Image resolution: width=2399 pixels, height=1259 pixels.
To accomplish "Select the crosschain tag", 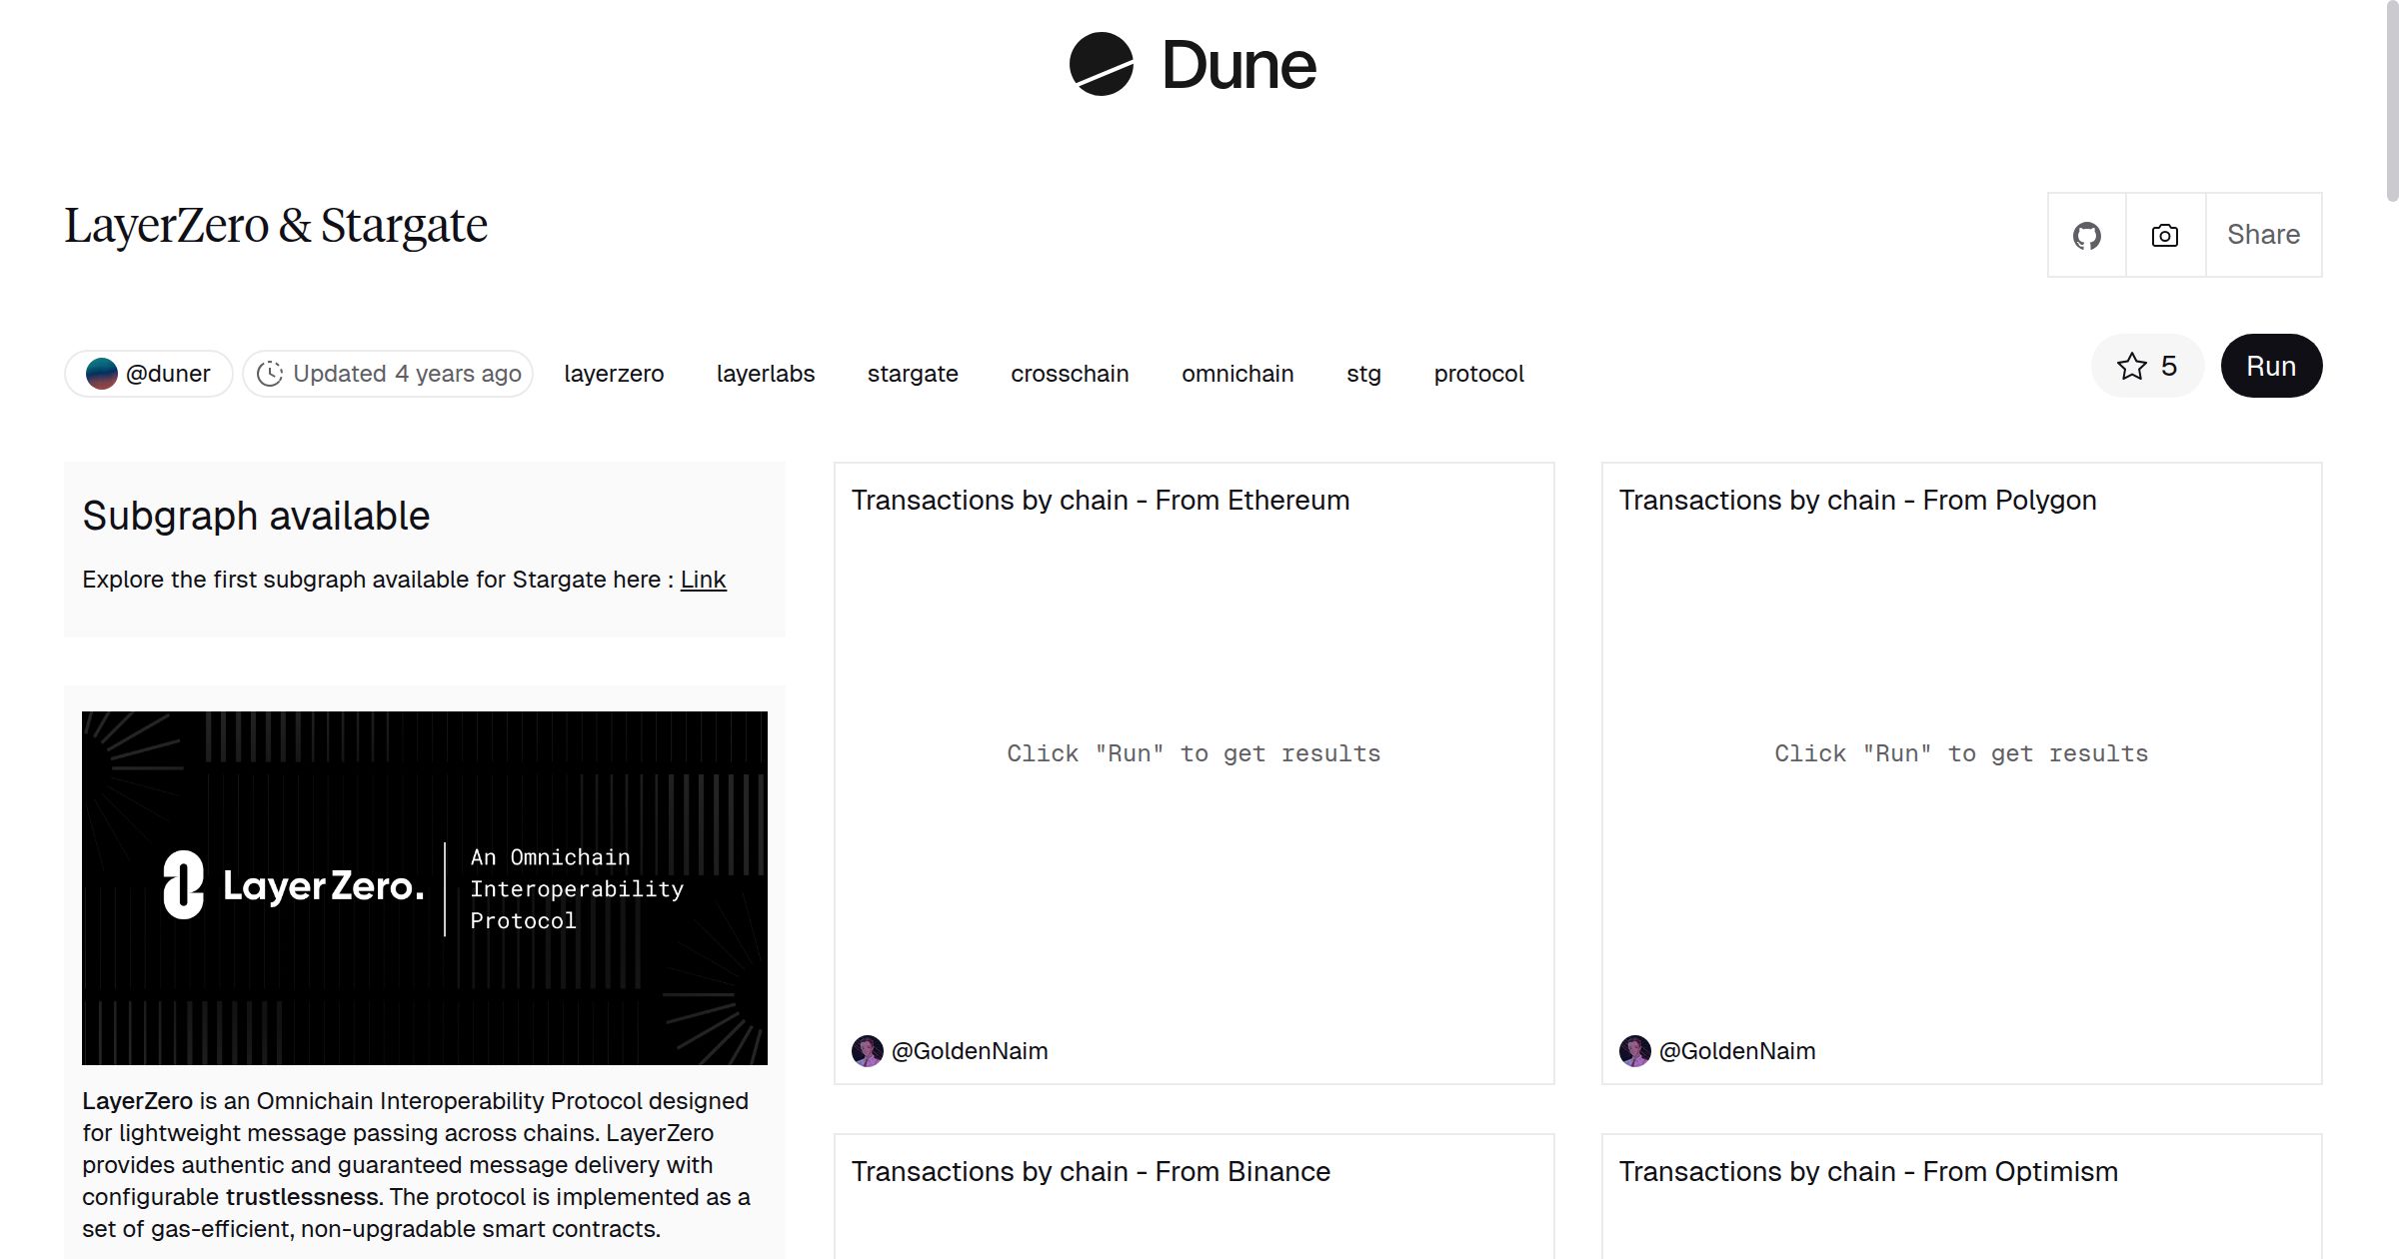I will (x=1070, y=374).
